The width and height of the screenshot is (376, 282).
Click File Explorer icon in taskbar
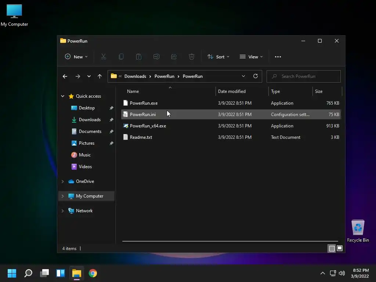(77, 273)
